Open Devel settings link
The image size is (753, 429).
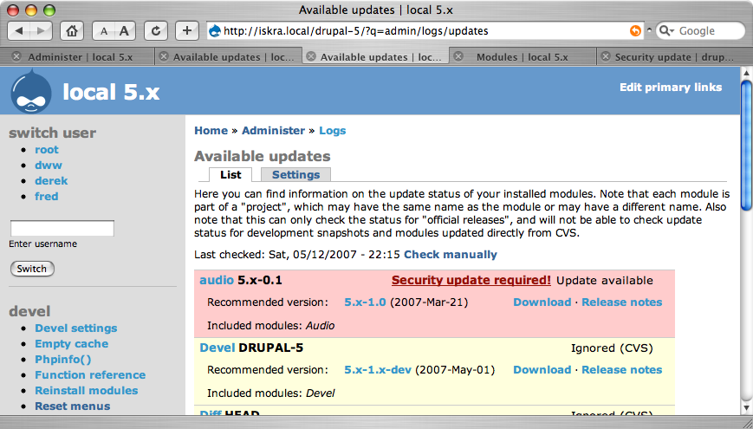(76, 328)
